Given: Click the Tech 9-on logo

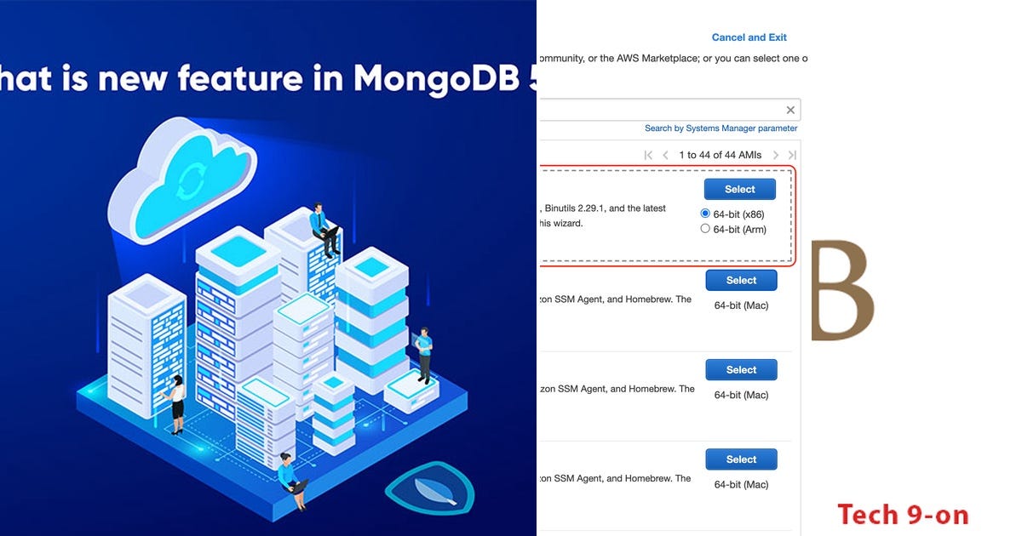Looking at the screenshot, I should pyautogui.click(x=902, y=515).
